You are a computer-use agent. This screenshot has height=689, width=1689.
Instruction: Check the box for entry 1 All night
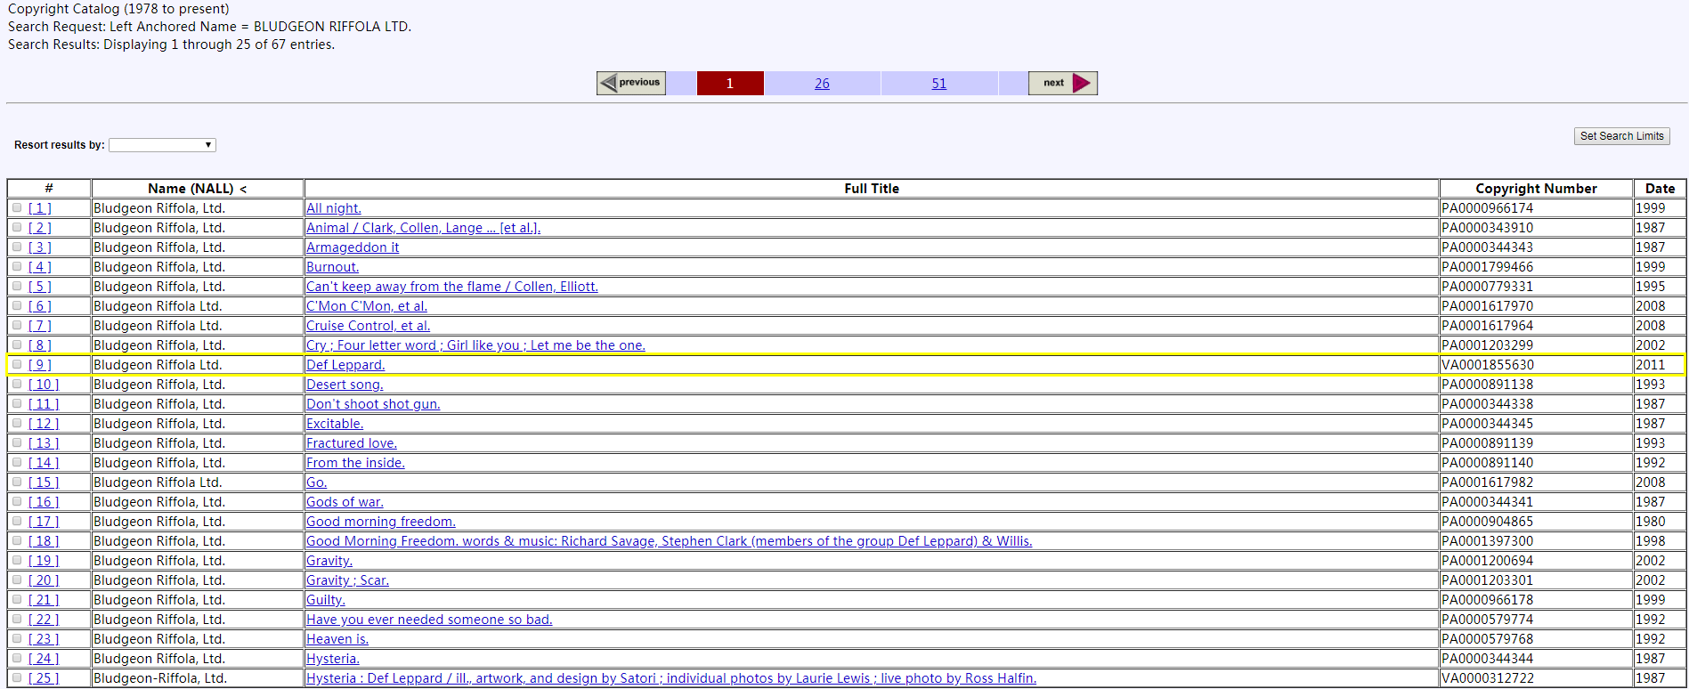click(17, 207)
